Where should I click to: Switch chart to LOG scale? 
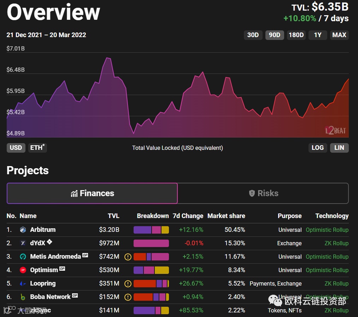(x=318, y=148)
